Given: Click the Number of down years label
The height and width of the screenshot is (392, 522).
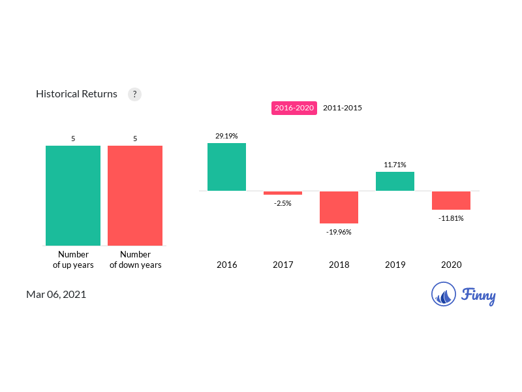Looking at the screenshot, I should (x=135, y=259).
